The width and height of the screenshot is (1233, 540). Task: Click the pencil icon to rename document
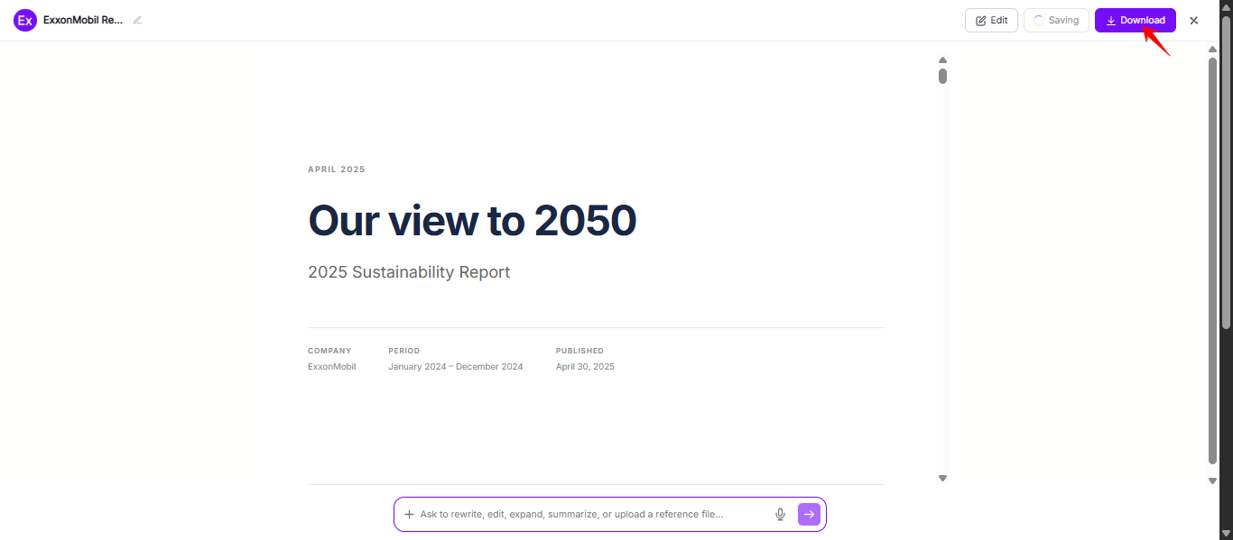pyautogui.click(x=137, y=20)
